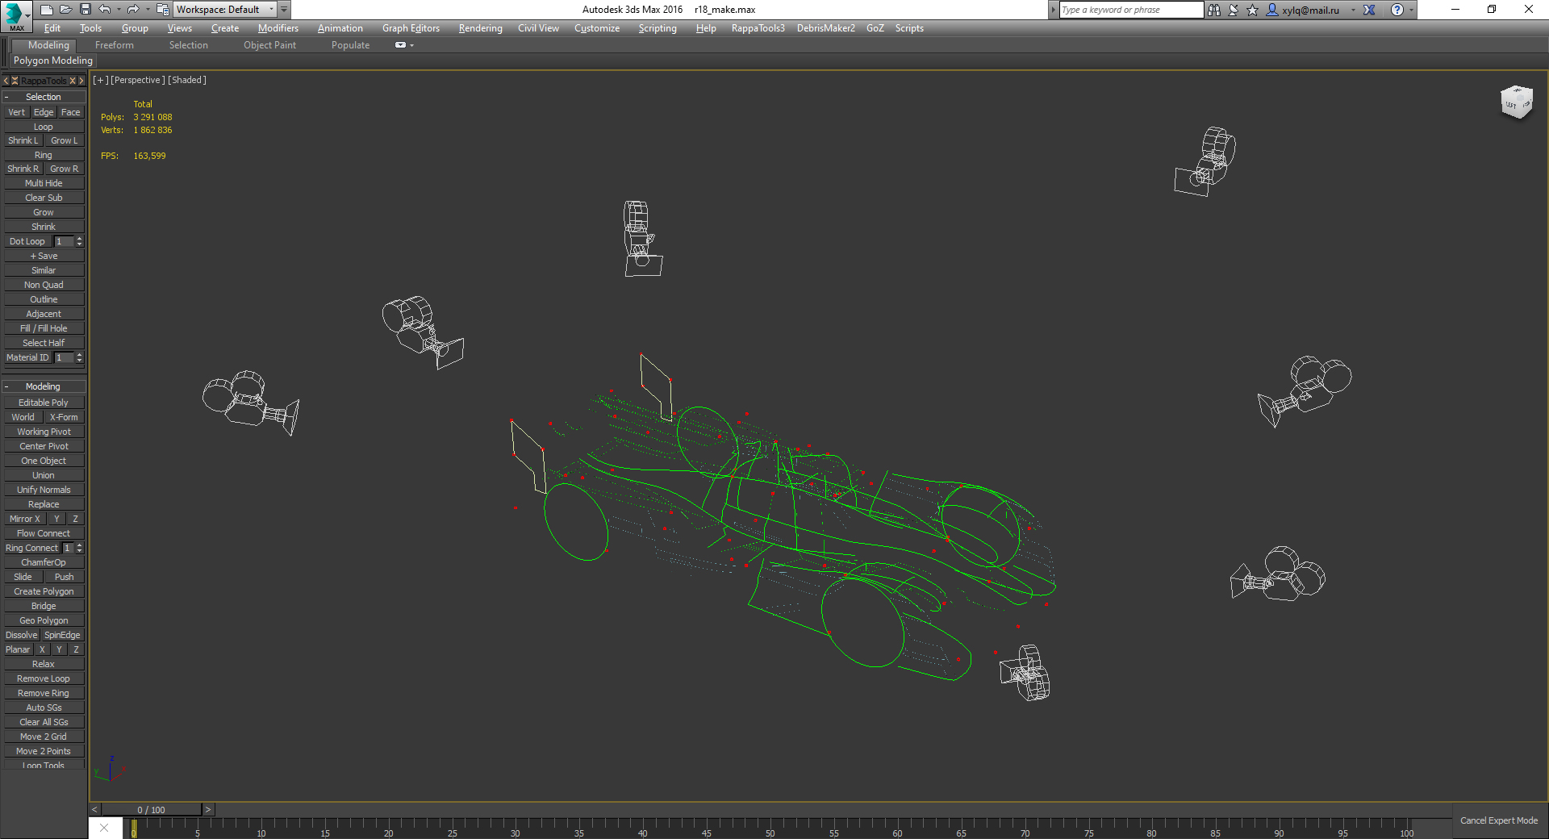Click the binoculars search icon
Screen dimensions: 1549x839
click(1214, 10)
